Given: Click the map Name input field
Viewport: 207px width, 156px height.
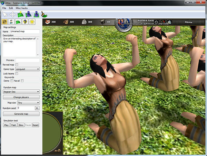Looking at the screenshot, I should coord(24,31).
